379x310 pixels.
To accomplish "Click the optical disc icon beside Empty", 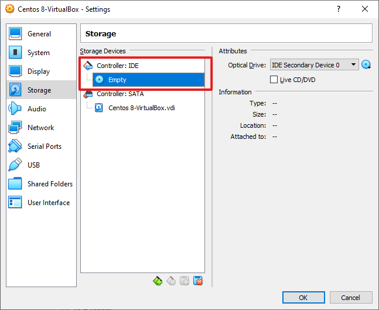I will 100,80.
